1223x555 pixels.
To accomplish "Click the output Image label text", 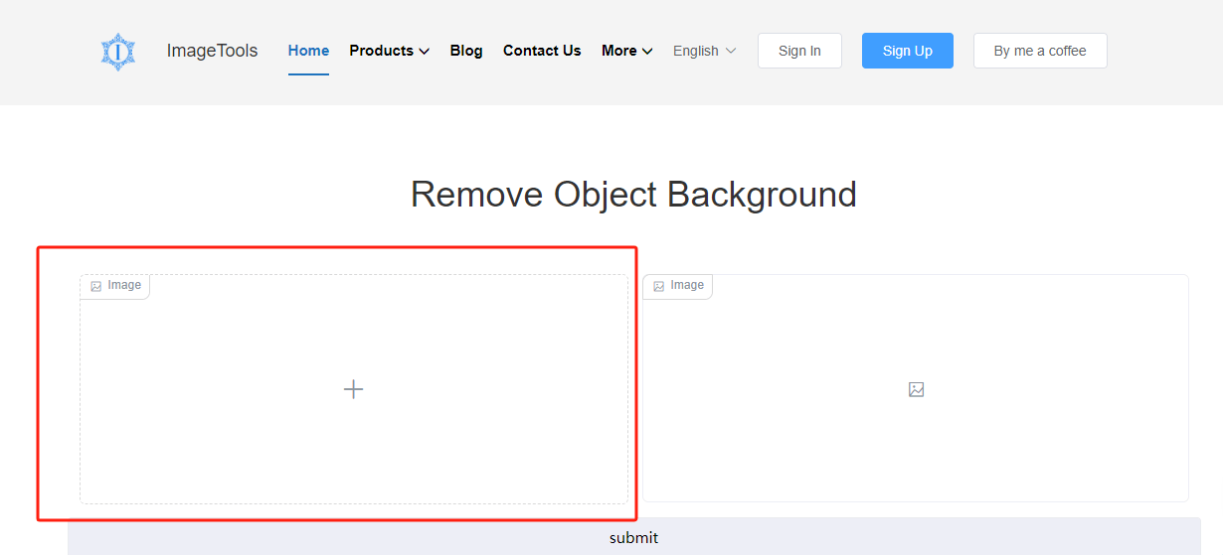I will click(x=687, y=285).
